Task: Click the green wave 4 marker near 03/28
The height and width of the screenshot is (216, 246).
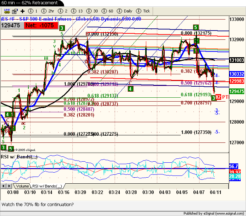Action: coord(131,88)
